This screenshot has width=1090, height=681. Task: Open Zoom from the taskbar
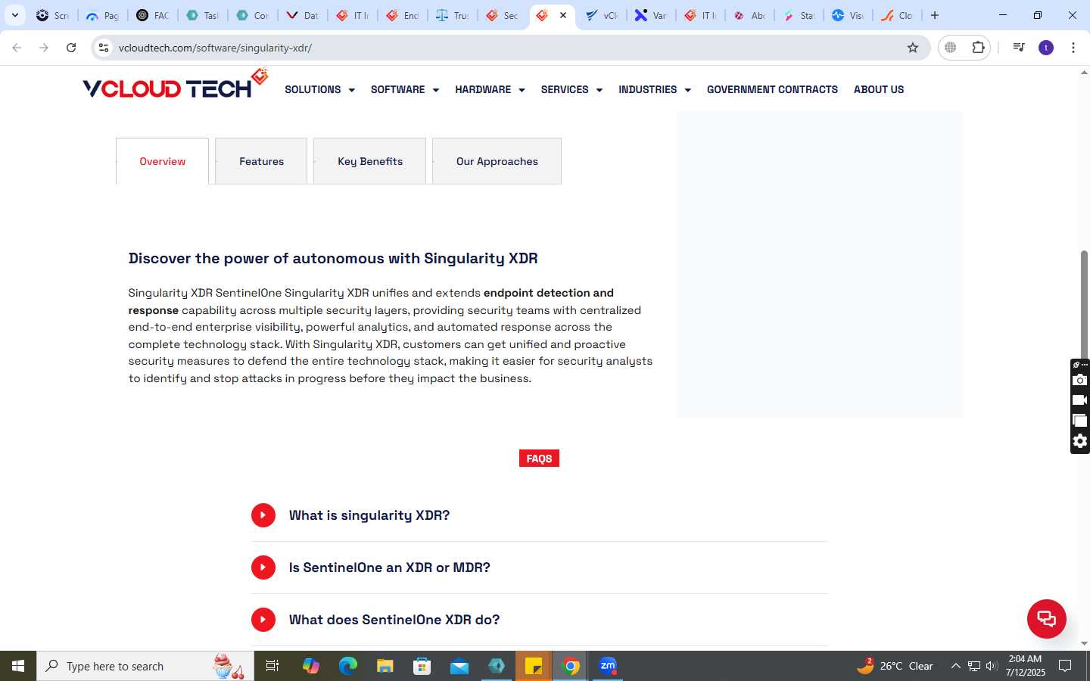(x=608, y=666)
